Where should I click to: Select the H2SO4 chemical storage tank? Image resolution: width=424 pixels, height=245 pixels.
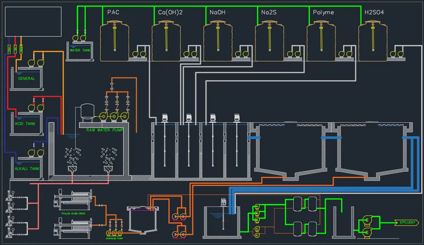pos(373,41)
